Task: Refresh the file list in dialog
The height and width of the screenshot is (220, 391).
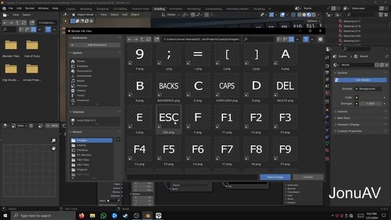Action: tap(148, 39)
